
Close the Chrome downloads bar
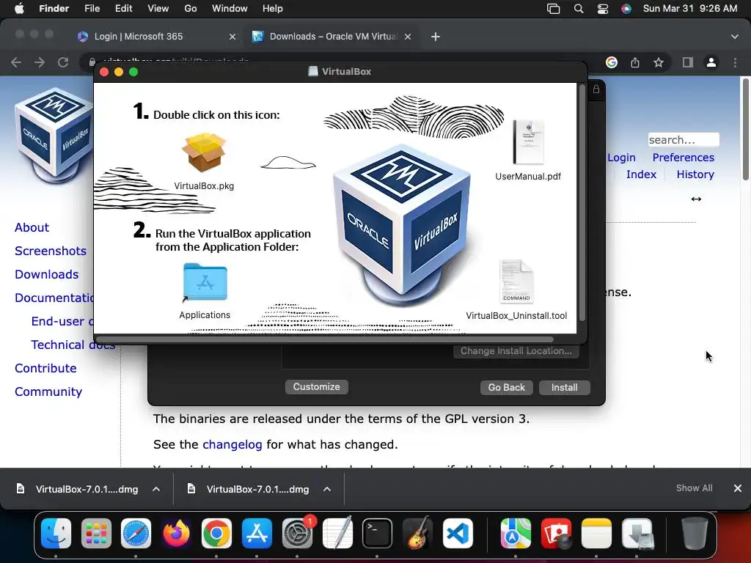[738, 487]
